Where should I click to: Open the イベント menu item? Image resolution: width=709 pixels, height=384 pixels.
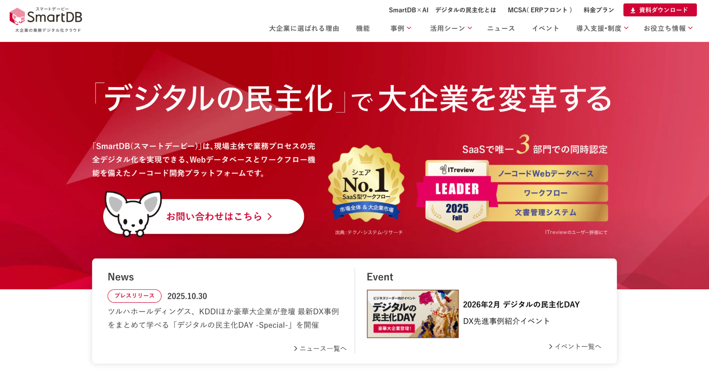545,28
